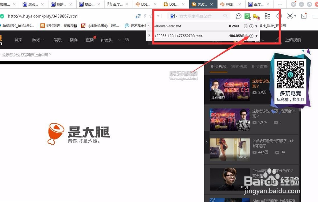
Task: Open the browser hamburger menu
Action: (315, 16)
